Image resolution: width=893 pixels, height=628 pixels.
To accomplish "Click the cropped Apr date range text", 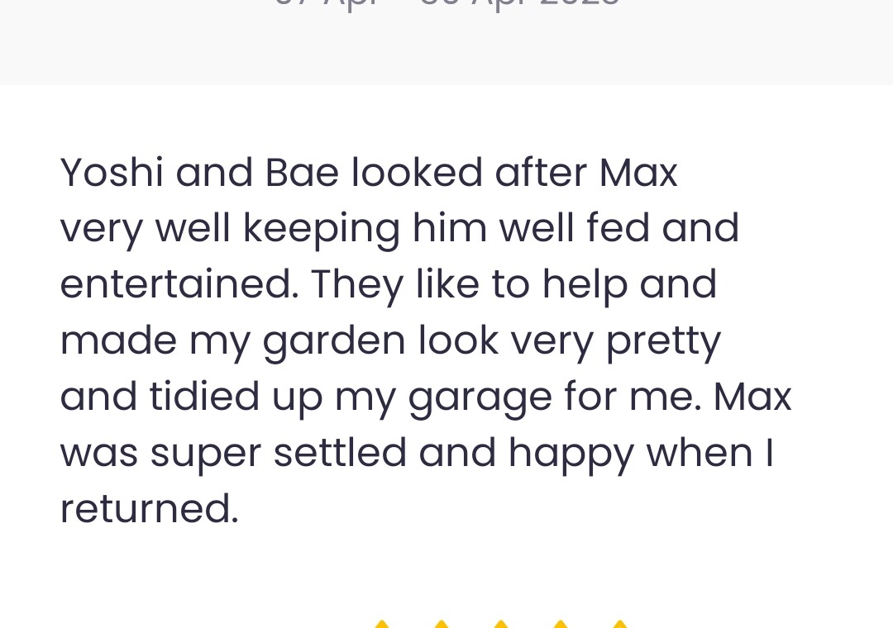I will 447,3.
